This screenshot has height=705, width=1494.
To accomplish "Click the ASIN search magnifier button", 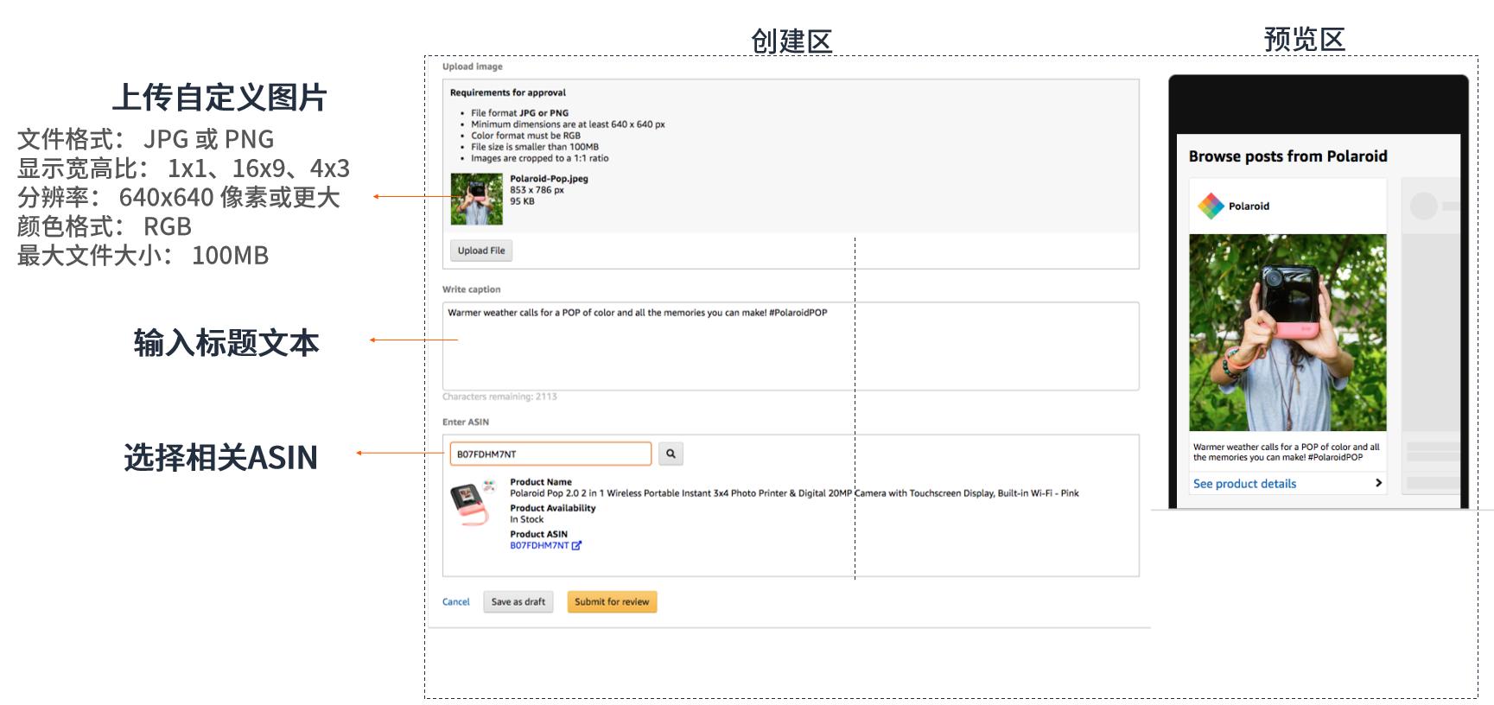I will [671, 454].
